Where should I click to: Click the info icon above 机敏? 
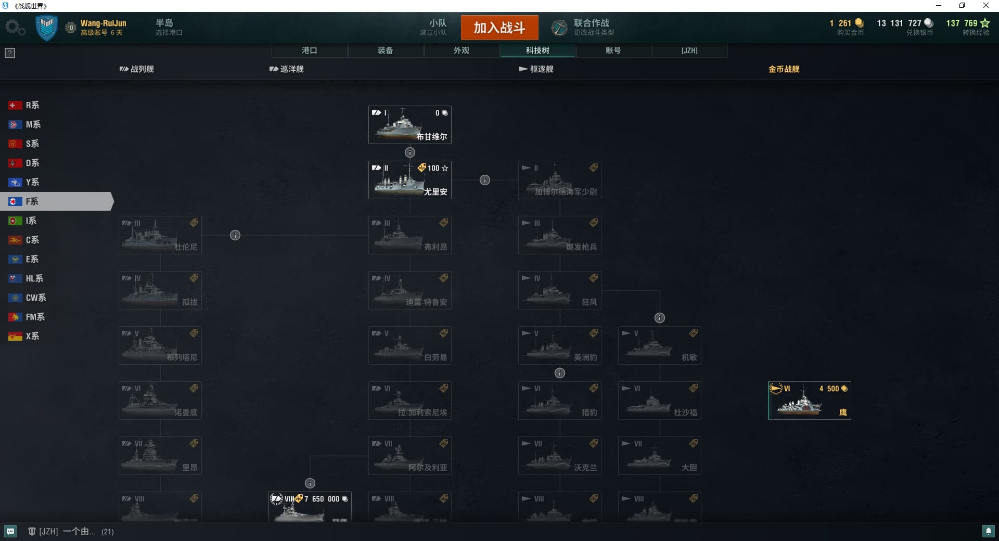[660, 318]
